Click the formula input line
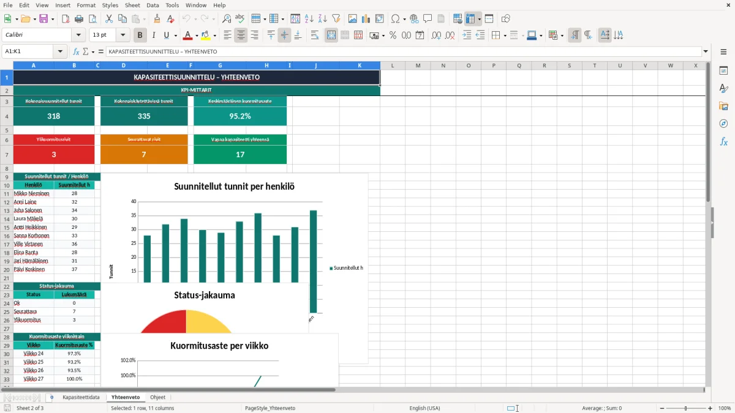This screenshot has width=735, height=413. (404, 51)
